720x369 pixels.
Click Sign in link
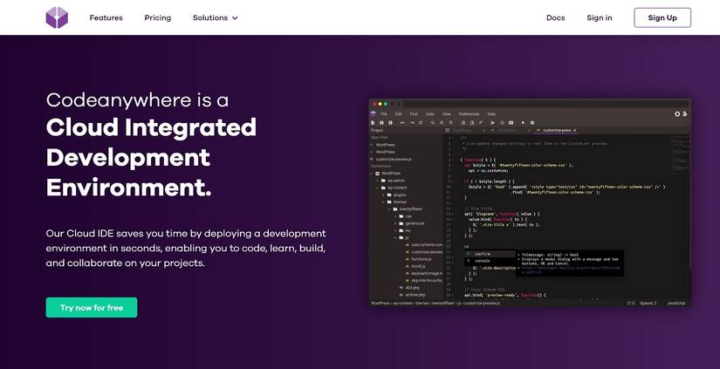click(x=600, y=18)
